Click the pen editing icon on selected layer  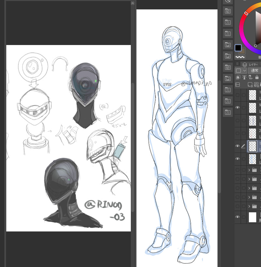tap(243, 146)
